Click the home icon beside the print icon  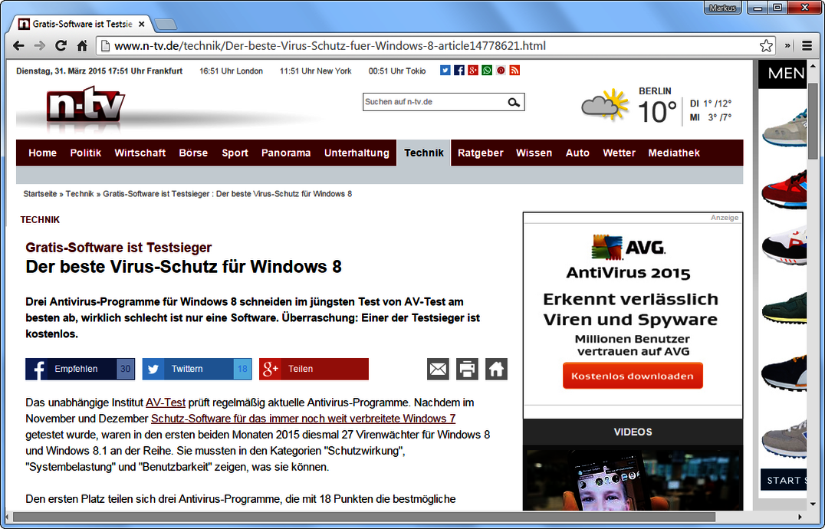[496, 369]
